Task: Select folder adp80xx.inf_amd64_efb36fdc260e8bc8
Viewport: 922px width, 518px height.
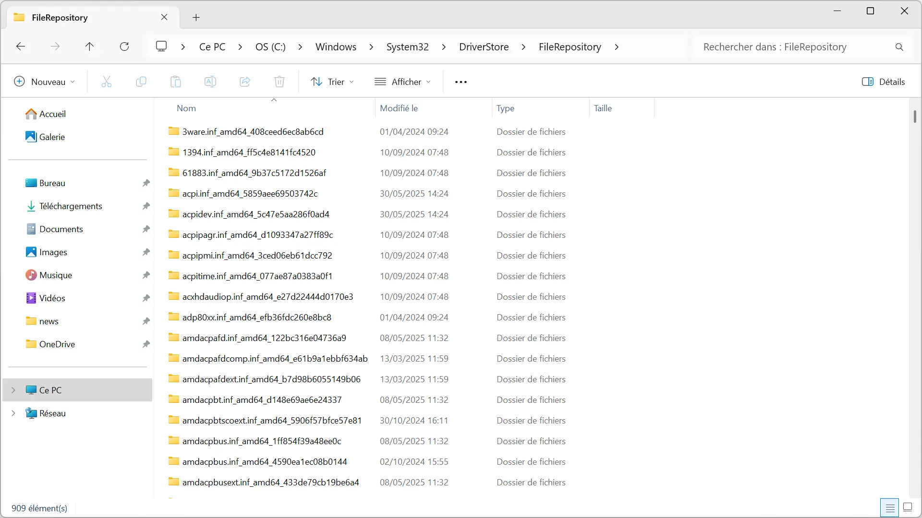Action: [257, 318]
